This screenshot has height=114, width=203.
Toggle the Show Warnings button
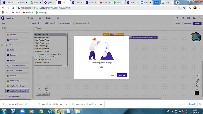[x=43, y=95]
